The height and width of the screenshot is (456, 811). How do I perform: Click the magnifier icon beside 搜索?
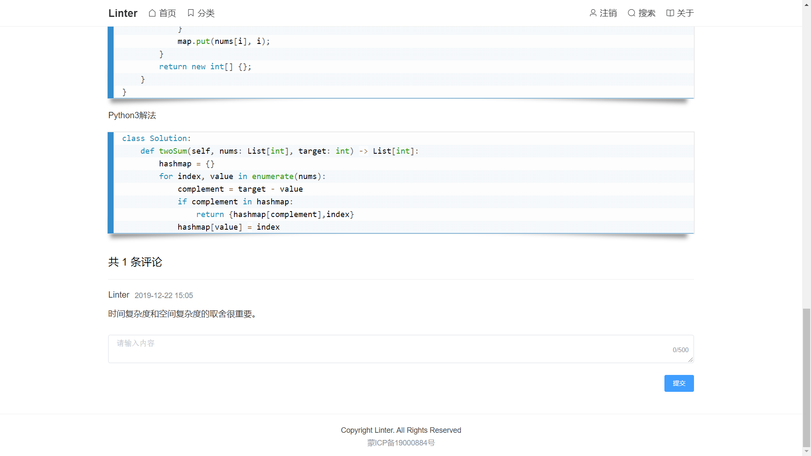(x=631, y=13)
